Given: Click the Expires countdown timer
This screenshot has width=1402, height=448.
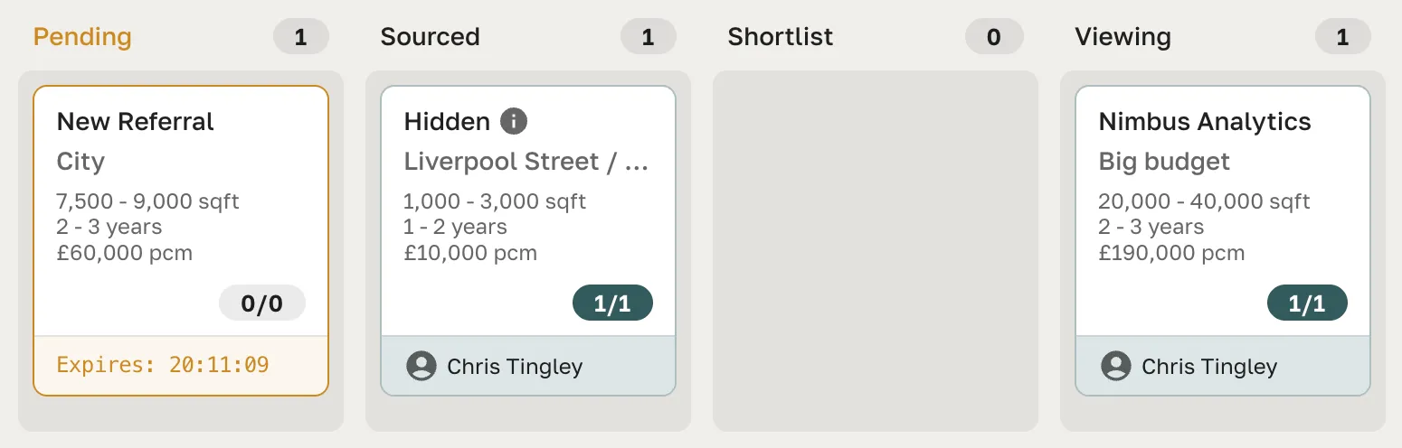Looking at the screenshot, I should (x=163, y=365).
